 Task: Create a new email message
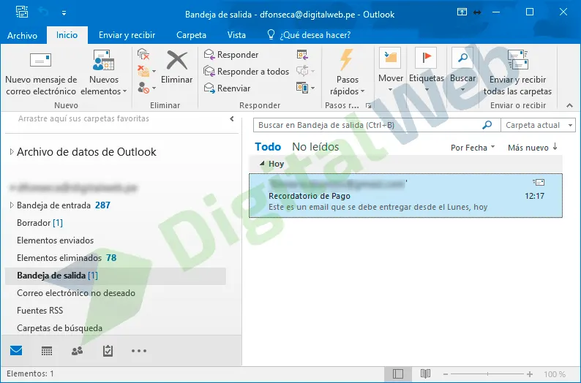[x=41, y=73]
